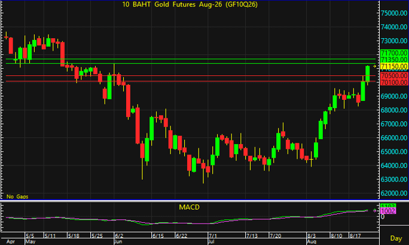
Task: Click the 75000.00 price axis label
Action: 394,13
